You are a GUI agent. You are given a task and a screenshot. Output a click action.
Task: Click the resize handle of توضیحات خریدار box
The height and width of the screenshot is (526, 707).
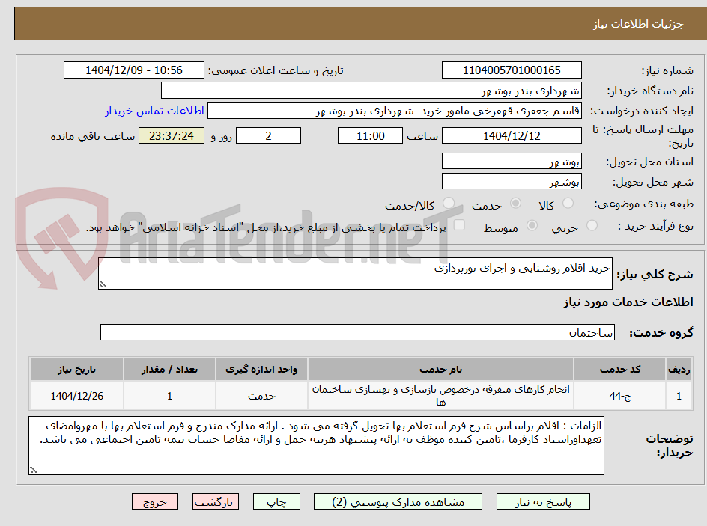tap(33, 470)
